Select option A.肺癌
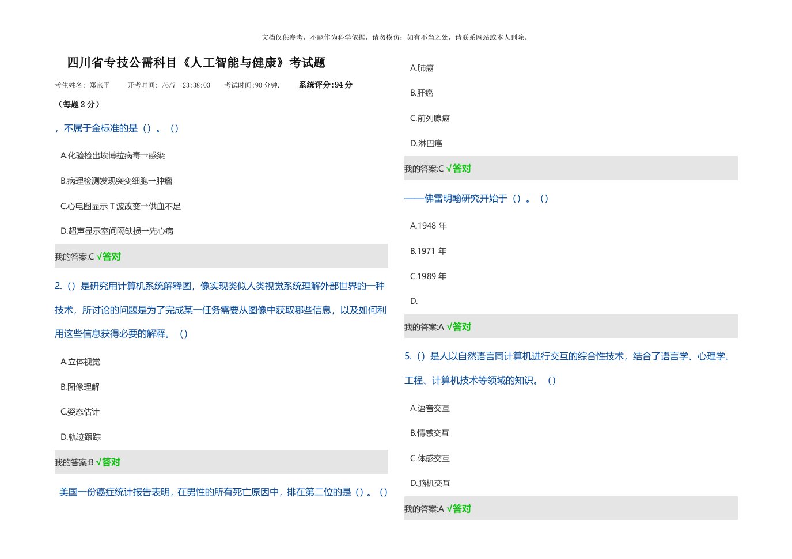 coord(422,68)
